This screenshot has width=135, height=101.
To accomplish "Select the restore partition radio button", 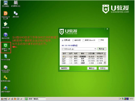I will pos(63,40).
